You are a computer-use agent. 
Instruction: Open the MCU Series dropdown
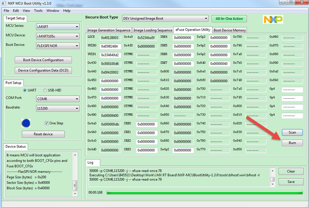coord(58,27)
